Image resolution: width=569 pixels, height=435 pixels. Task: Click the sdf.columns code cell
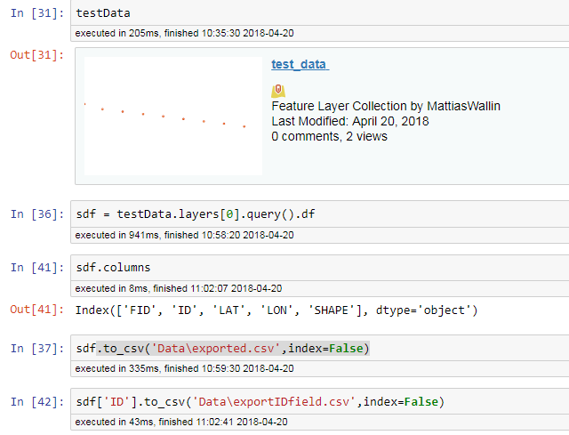click(320, 268)
